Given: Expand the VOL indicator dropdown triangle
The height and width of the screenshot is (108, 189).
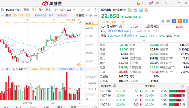Looking at the screenshot, I should point(2,69).
